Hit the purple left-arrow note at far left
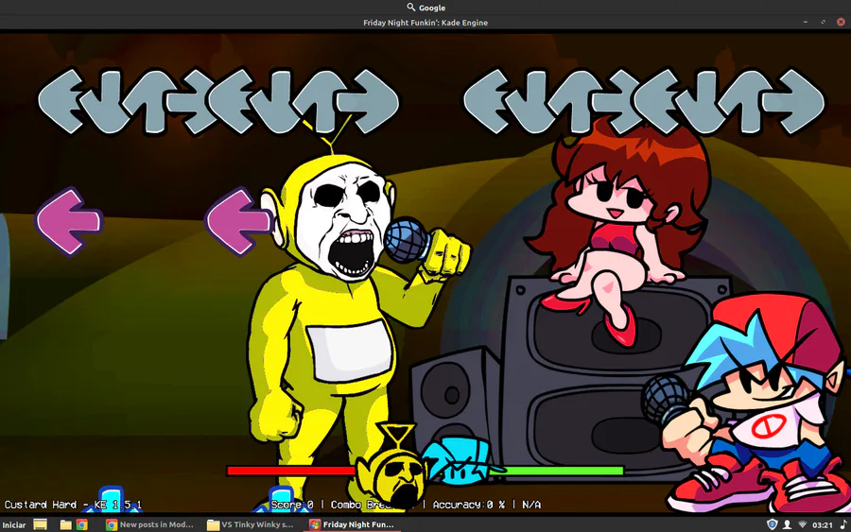851x532 pixels. [69, 221]
